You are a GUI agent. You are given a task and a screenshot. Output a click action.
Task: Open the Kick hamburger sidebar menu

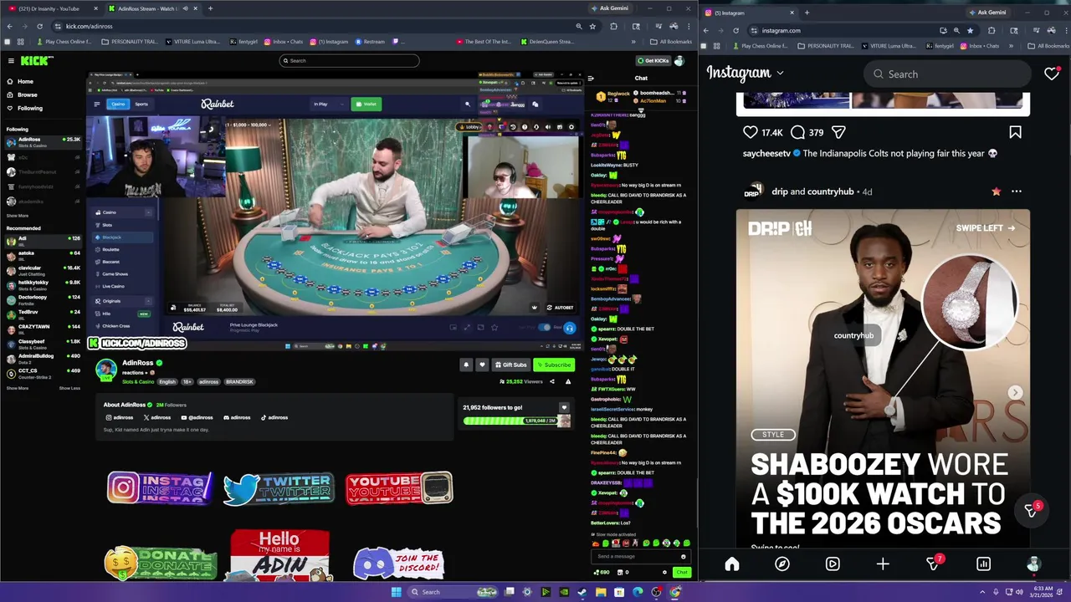[11, 60]
